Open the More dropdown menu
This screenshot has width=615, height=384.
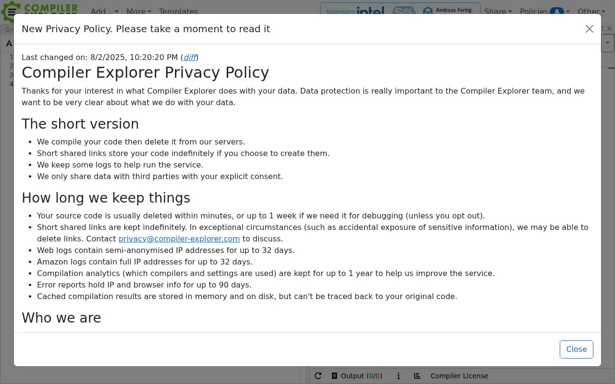[139, 12]
